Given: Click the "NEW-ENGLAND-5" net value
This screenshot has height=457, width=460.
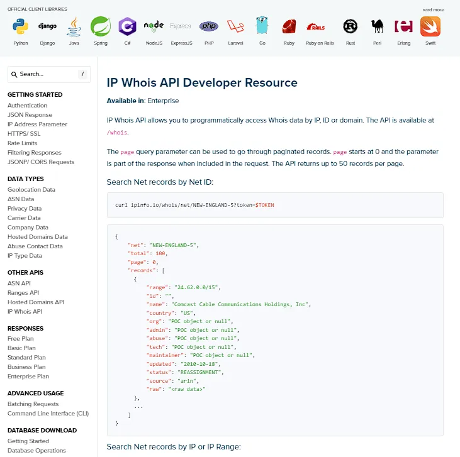Looking at the screenshot, I should click(173, 245).
